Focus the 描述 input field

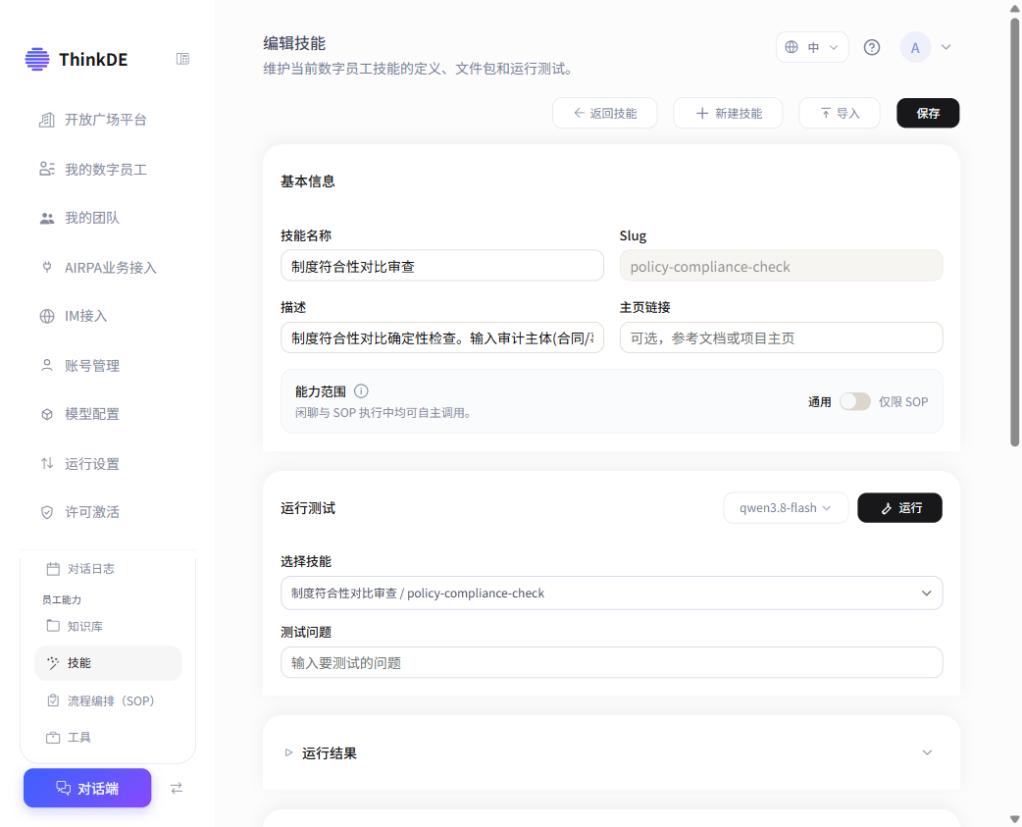(442, 337)
